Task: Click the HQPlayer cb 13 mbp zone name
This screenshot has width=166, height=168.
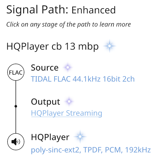Action: pos(52,46)
